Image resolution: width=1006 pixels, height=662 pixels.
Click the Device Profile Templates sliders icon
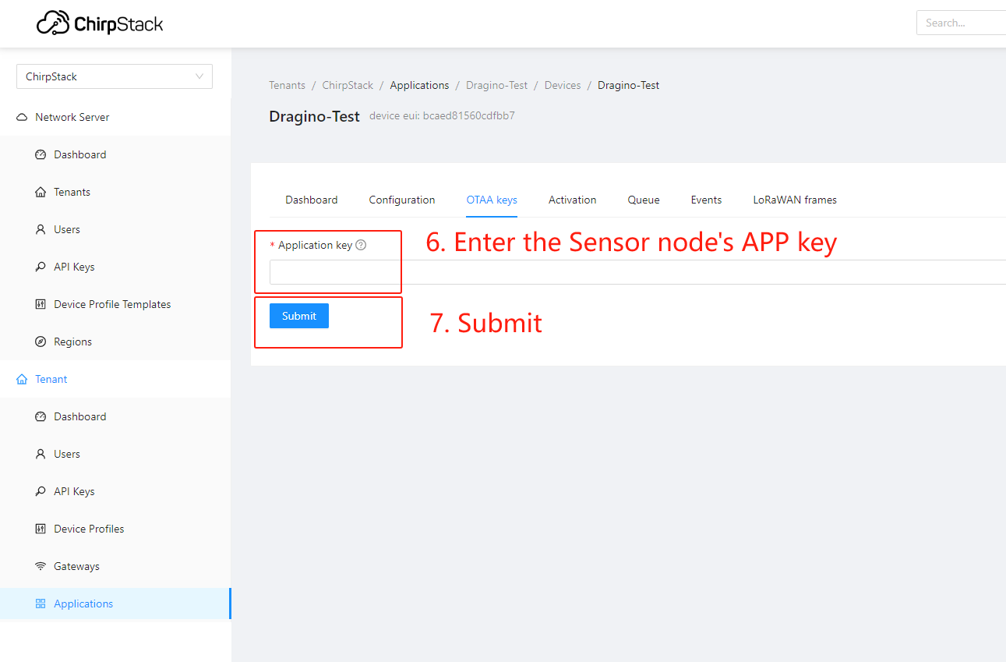tap(41, 304)
